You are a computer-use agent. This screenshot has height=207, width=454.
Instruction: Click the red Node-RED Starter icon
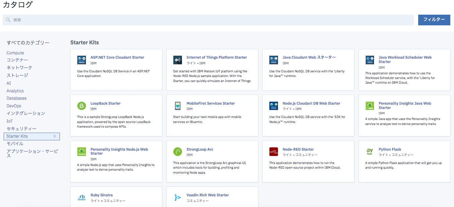[274, 152]
